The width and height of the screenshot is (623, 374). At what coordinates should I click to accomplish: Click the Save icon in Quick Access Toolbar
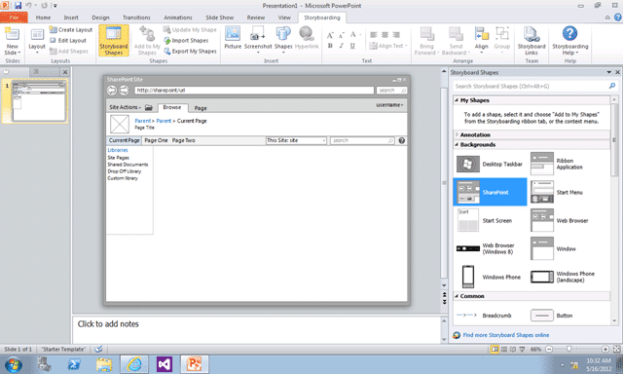(x=18, y=6)
